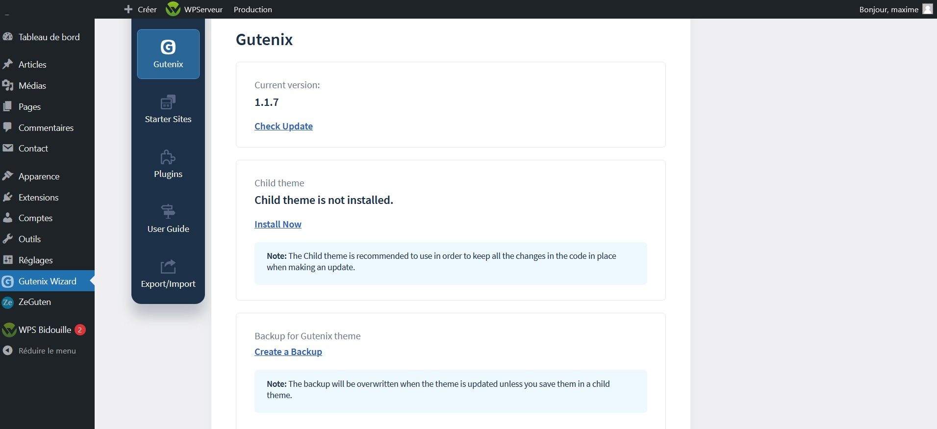Click the Réduire le menu arrow icon

coord(7,351)
